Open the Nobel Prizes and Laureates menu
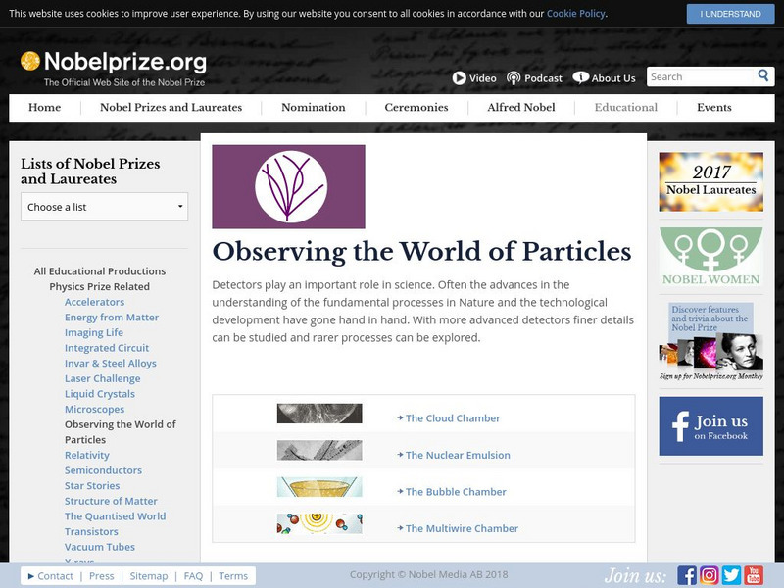784x588 pixels. [171, 108]
